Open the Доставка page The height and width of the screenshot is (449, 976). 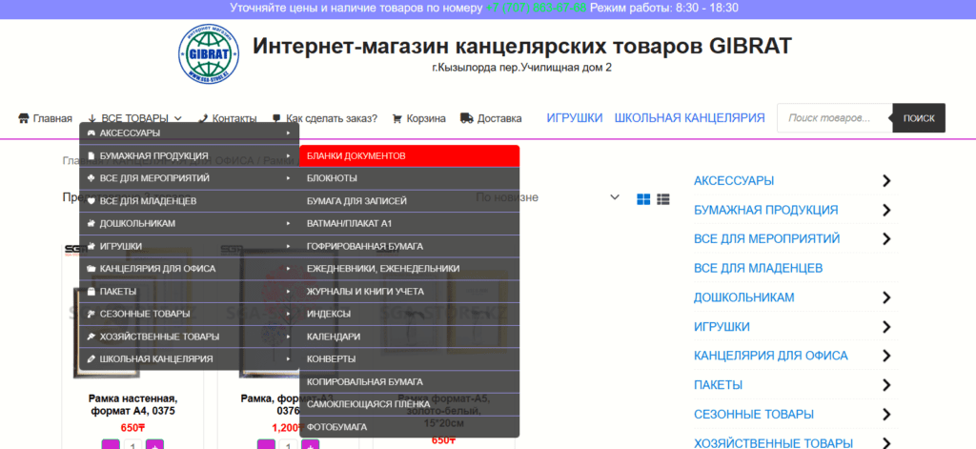pos(491,118)
